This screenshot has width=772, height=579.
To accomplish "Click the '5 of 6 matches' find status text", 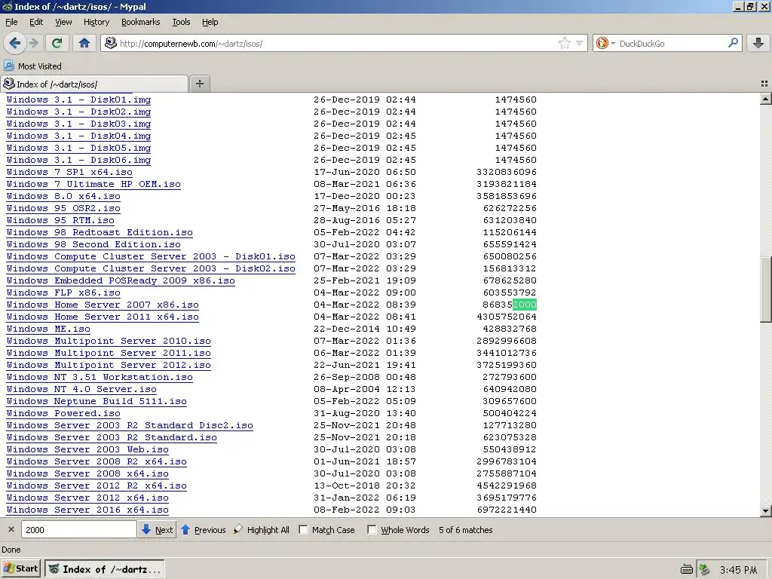I will pyautogui.click(x=466, y=530).
